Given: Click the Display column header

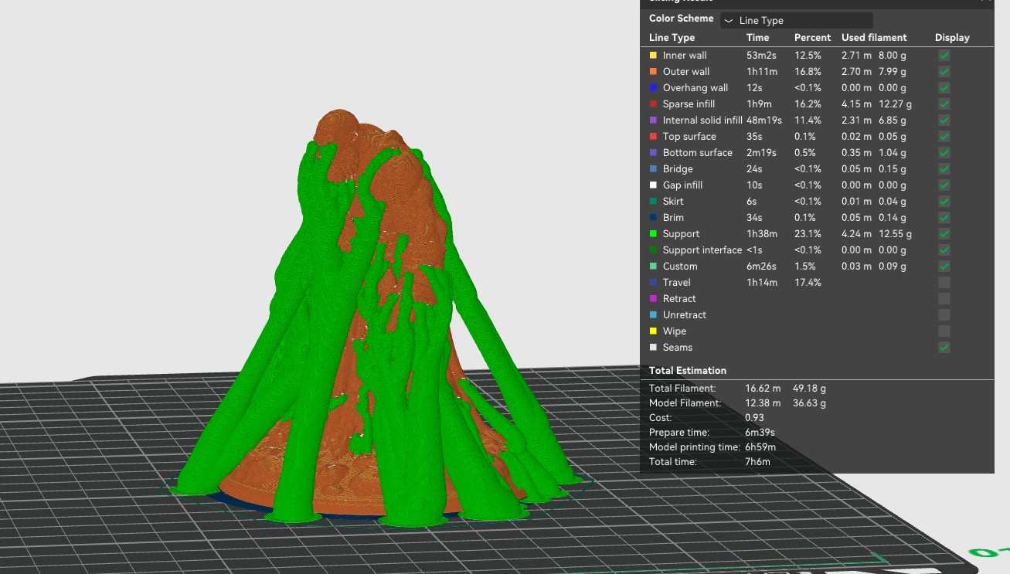Looking at the screenshot, I should click(952, 38).
